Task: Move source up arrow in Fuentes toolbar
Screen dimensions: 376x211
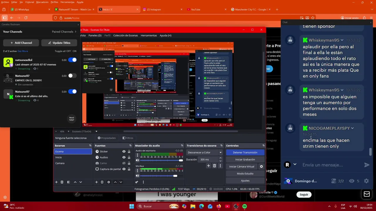Action: coord(115,182)
